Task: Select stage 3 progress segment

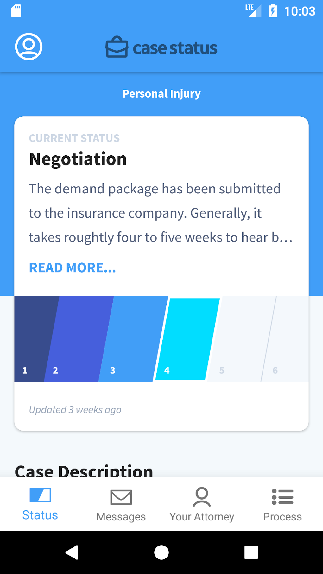Action: coord(133,339)
